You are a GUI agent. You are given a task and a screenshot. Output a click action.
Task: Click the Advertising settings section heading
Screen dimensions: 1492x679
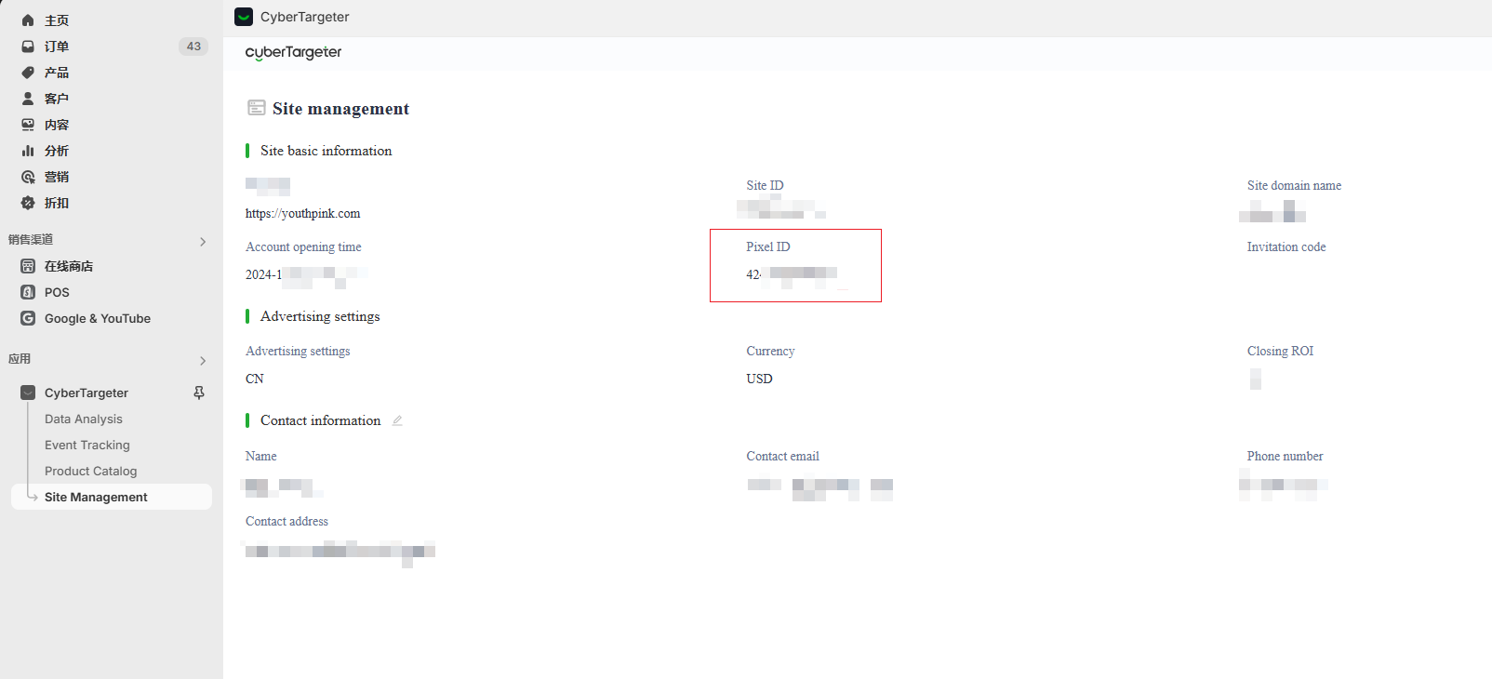320,316
